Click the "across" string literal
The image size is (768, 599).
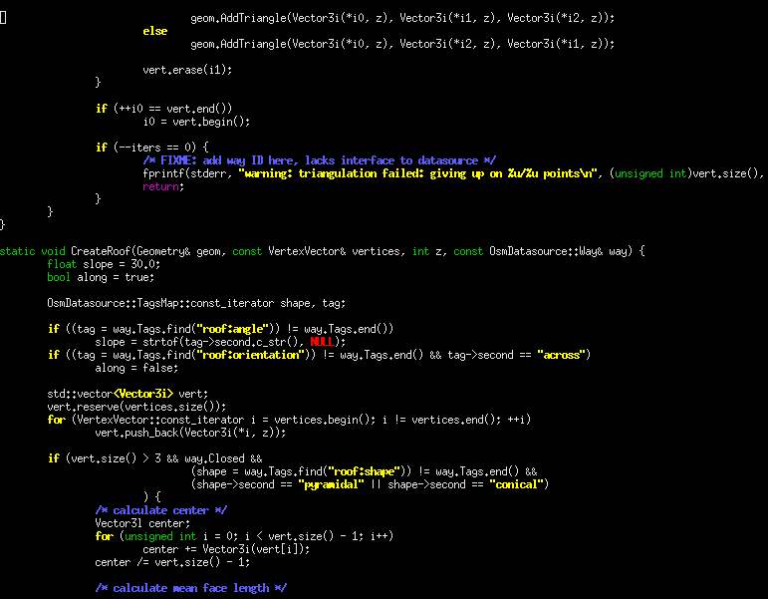click(x=564, y=355)
